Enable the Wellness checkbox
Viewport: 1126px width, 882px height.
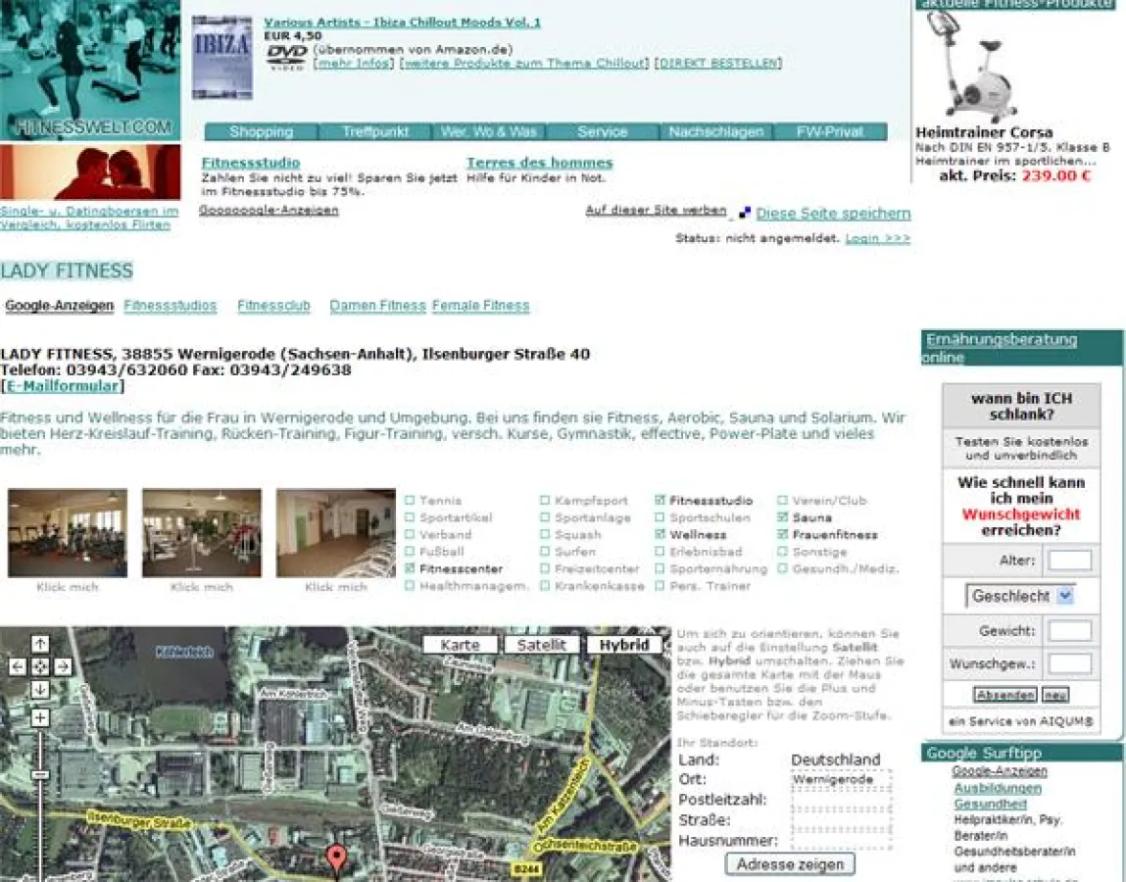(x=661, y=533)
